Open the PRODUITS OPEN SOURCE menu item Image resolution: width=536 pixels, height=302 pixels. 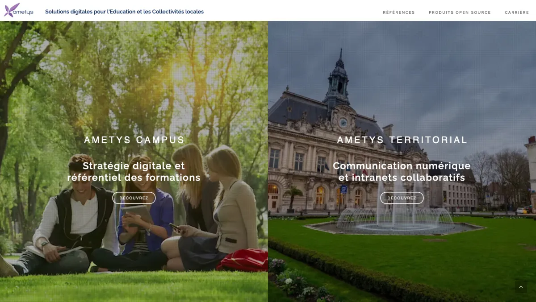pyautogui.click(x=460, y=12)
